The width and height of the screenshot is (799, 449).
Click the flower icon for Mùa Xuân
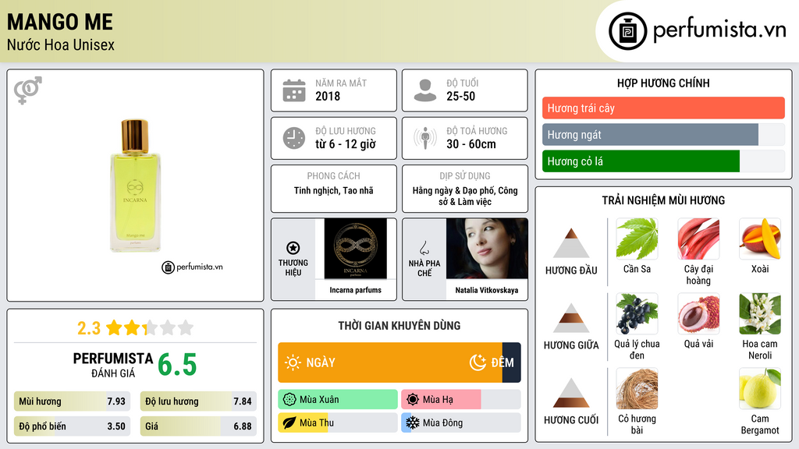click(289, 400)
